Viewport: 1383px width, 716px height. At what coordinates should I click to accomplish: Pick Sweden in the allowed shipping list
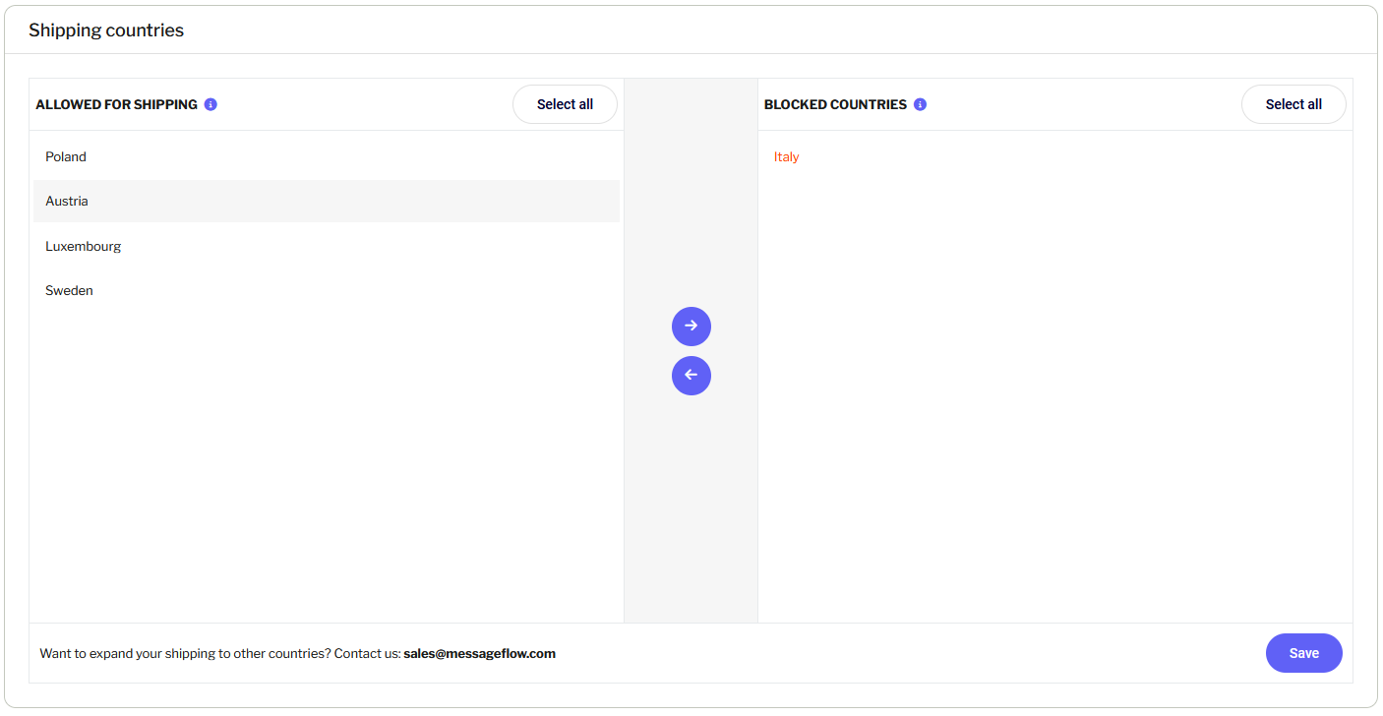[x=69, y=290]
